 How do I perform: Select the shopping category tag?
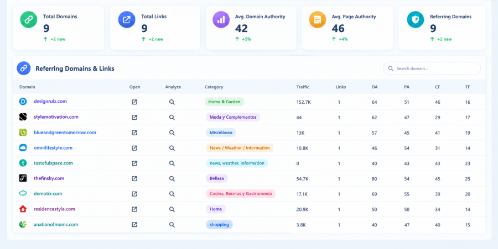point(219,225)
